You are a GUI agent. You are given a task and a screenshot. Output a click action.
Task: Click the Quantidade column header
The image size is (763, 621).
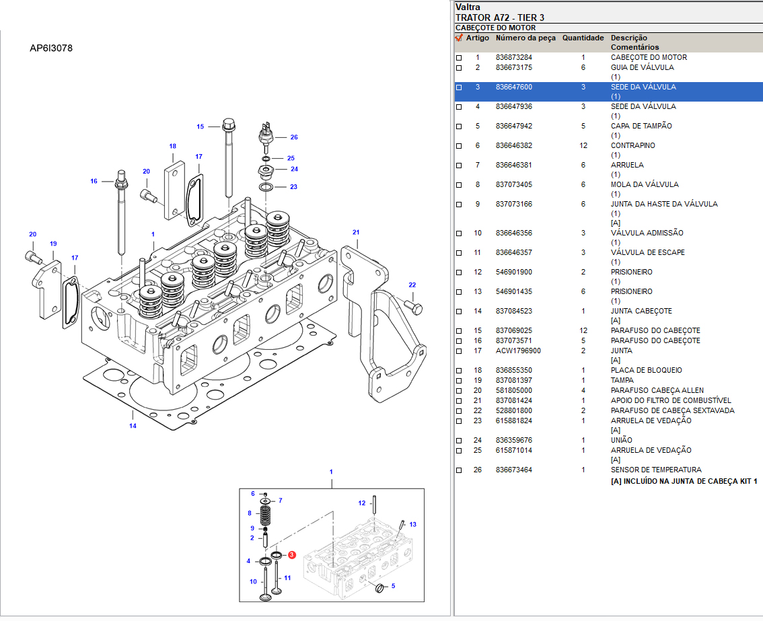[x=583, y=38]
